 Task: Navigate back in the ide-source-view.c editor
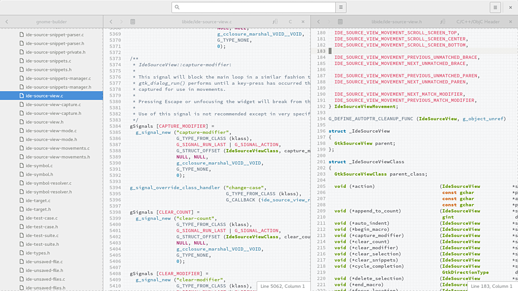pyautogui.click(x=111, y=22)
